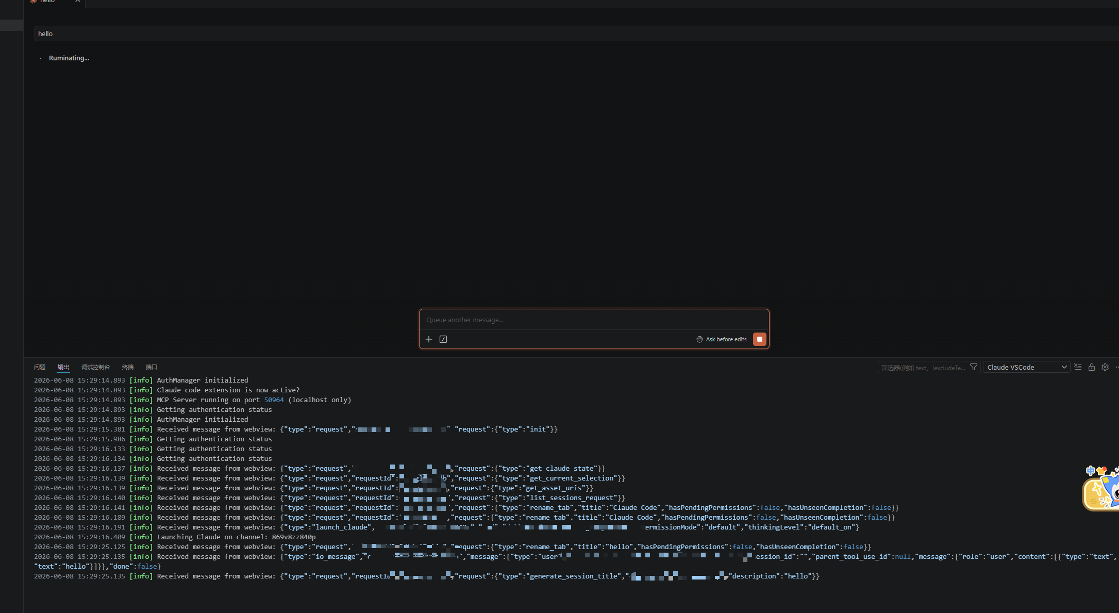
Task: Switch to the 输出 panel tab
Action: [63, 367]
